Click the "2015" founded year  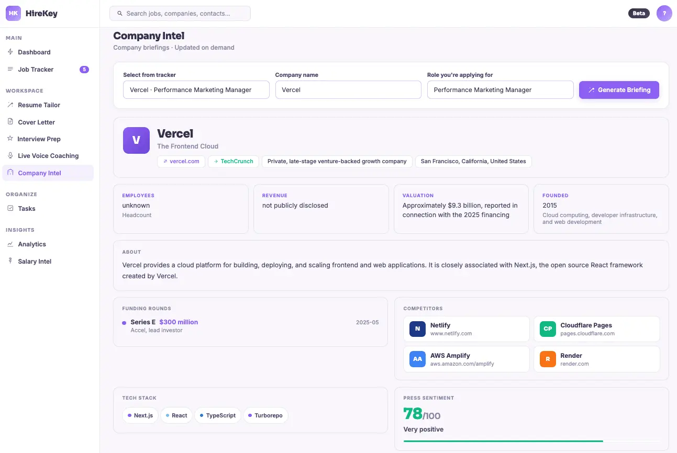(x=550, y=205)
